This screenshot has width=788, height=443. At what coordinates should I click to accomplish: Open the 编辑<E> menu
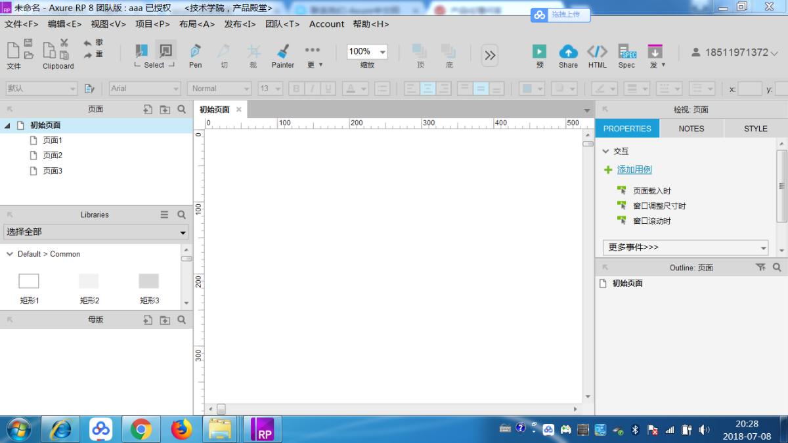[65, 24]
